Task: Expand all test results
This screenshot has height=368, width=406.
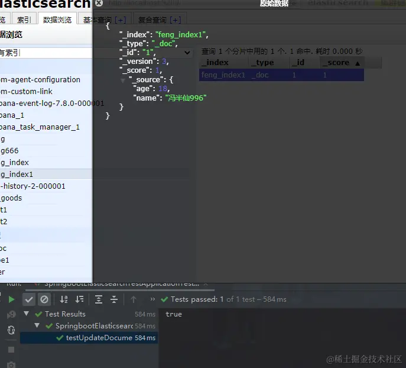Action: [98, 299]
